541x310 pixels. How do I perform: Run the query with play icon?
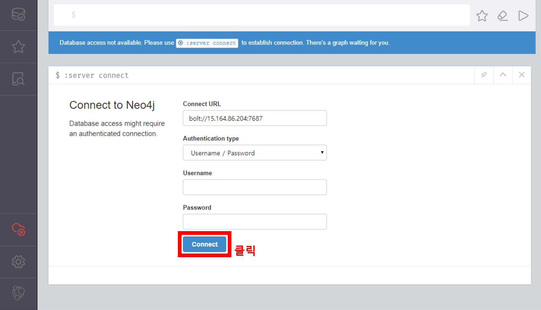pyautogui.click(x=523, y=16)
